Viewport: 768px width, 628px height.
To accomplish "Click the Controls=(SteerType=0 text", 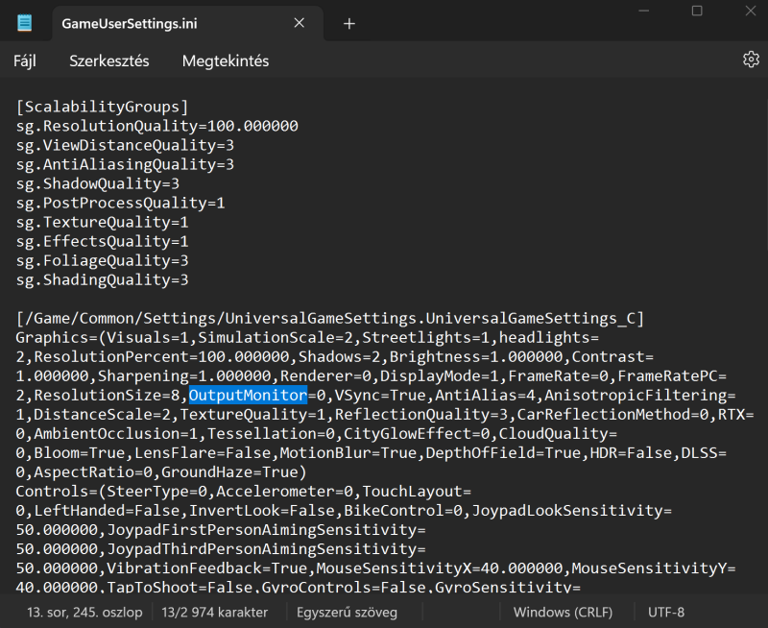I will 111,492.
